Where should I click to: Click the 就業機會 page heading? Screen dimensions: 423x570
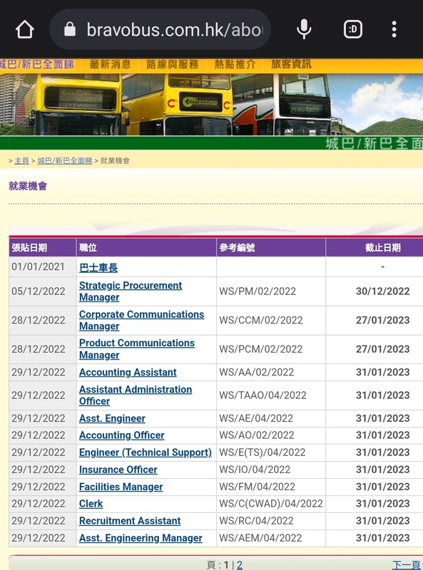point(28,186)
